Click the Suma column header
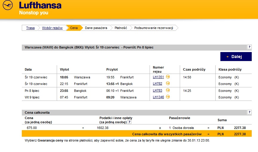The width and height of the screenshot is (258, 152). click(x=222, y=120)
